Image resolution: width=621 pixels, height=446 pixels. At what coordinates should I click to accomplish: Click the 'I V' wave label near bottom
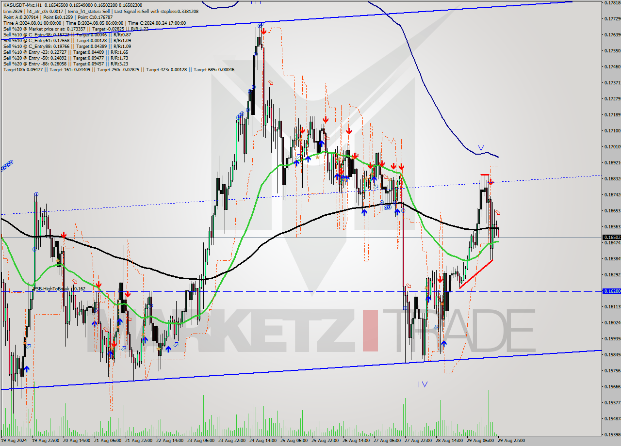point(423,384)
